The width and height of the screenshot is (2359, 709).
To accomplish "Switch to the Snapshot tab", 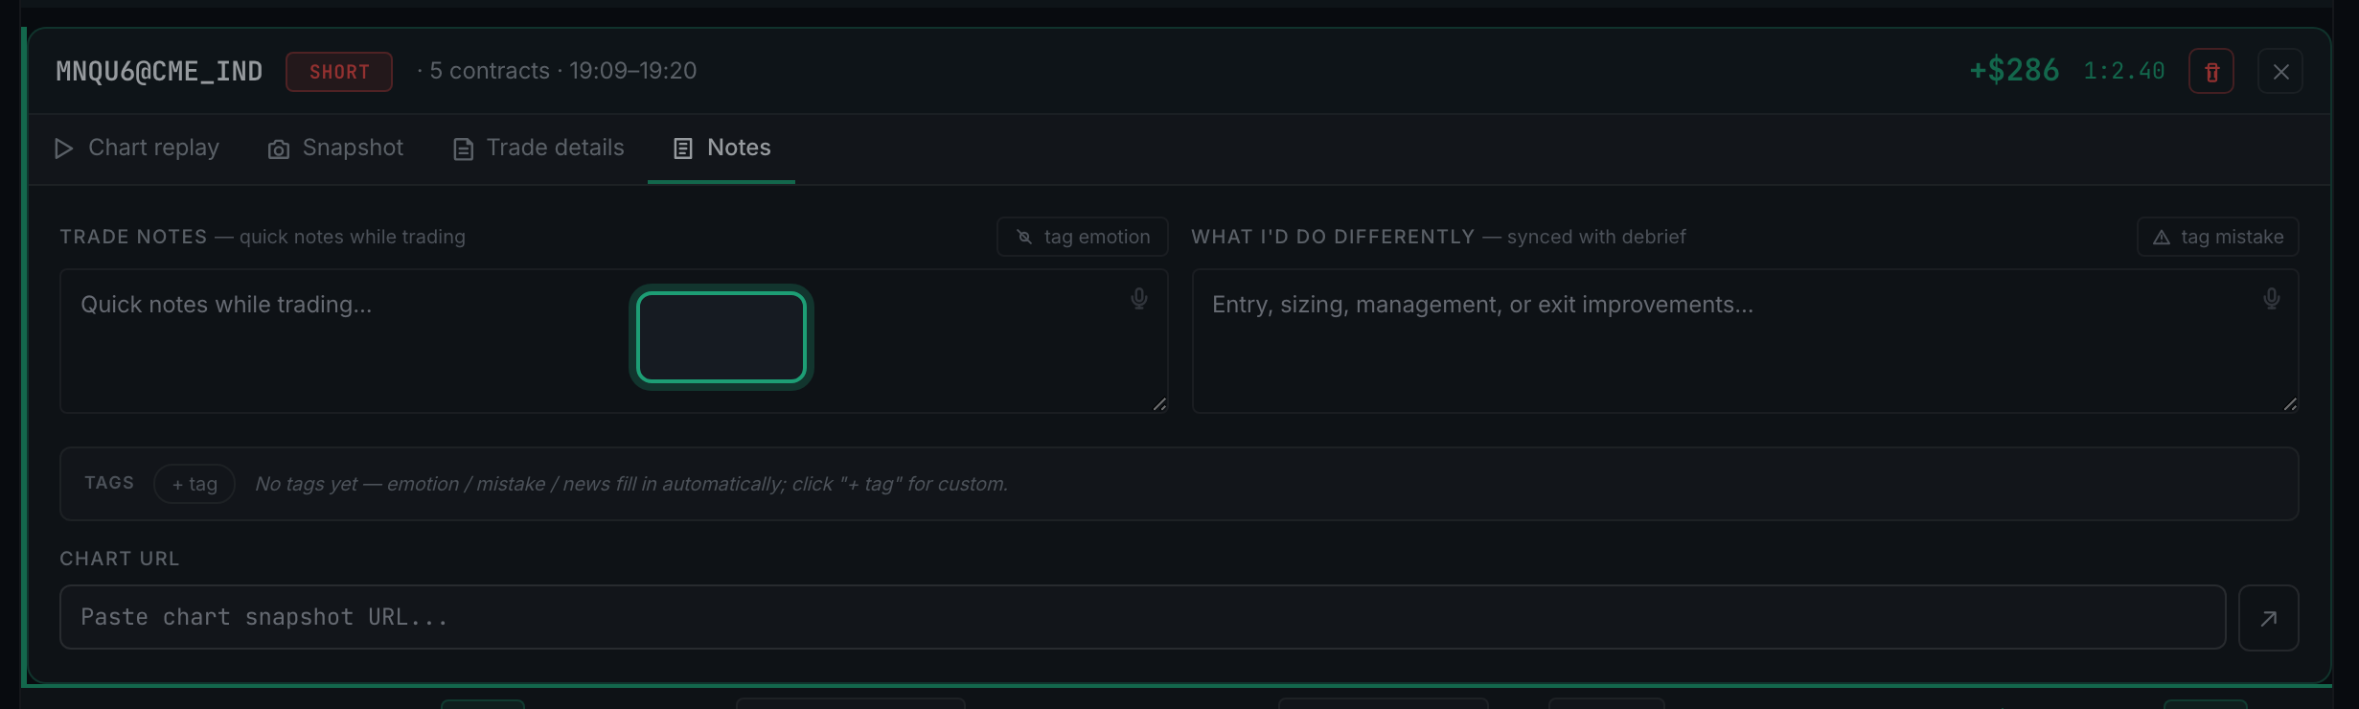I will 335,149.
